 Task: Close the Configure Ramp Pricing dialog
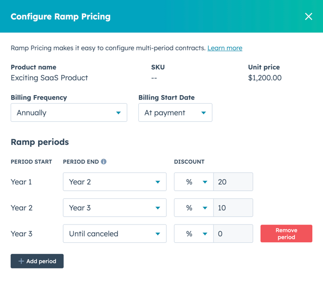[x=309, y=16]
